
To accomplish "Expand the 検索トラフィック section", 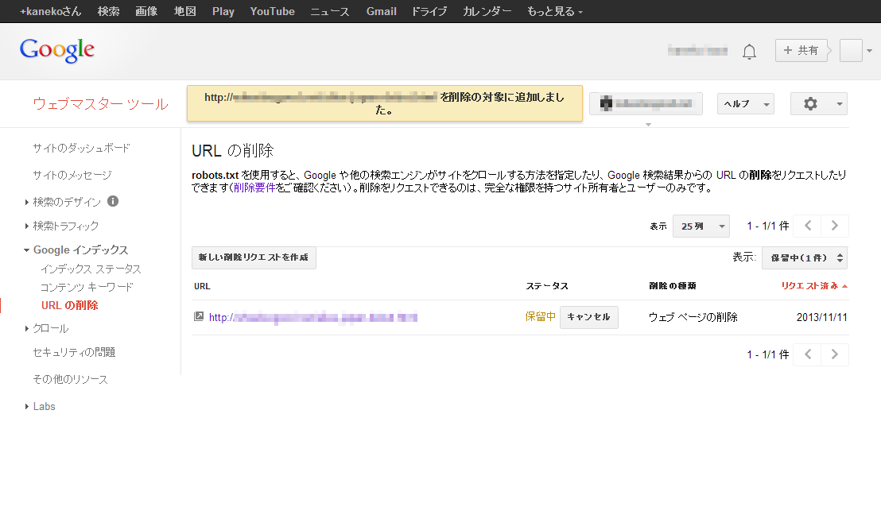I will click(65, 226).
